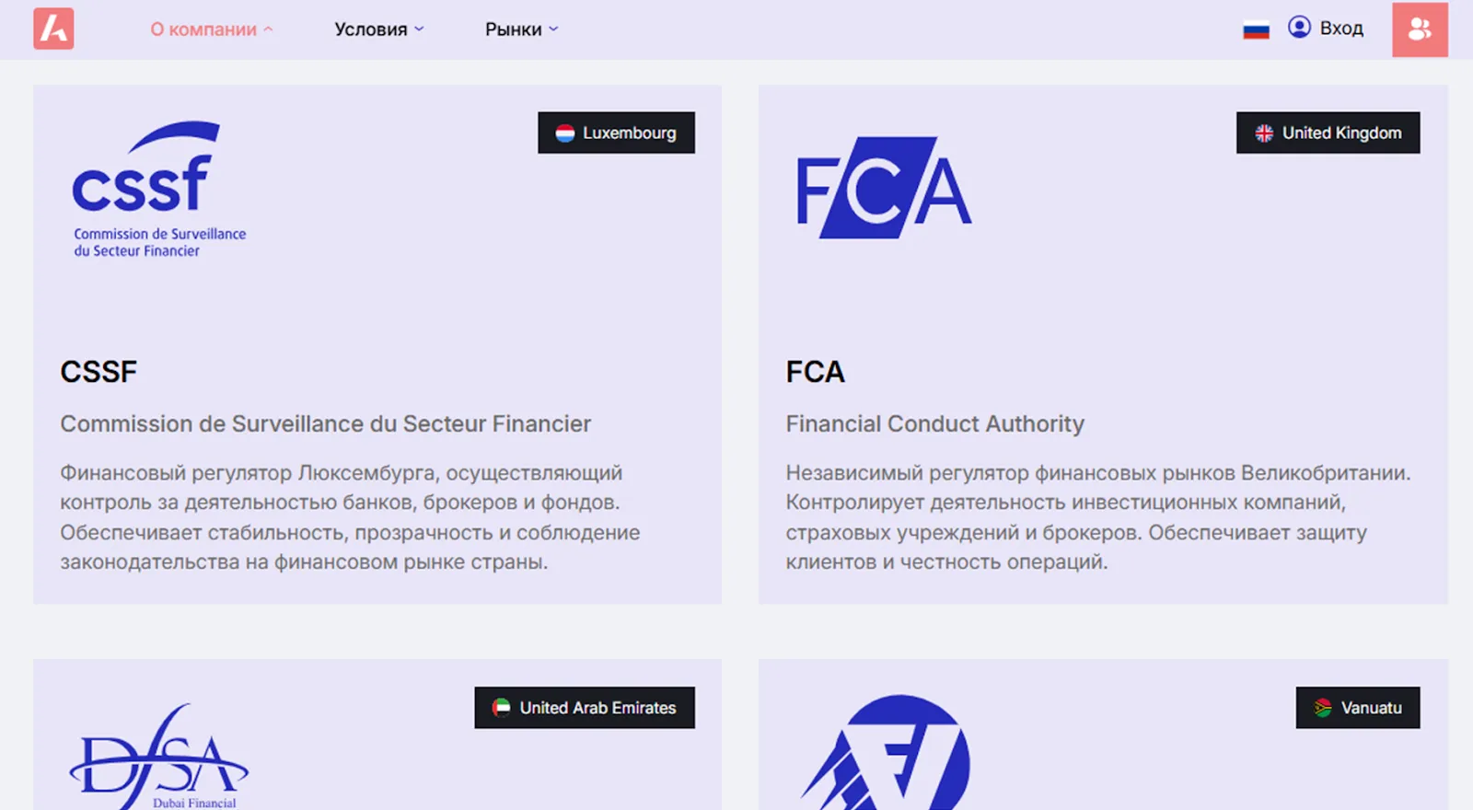1473x810 pixels.
Task: Click the Luxembourg country badge
Action: [616, 133]
